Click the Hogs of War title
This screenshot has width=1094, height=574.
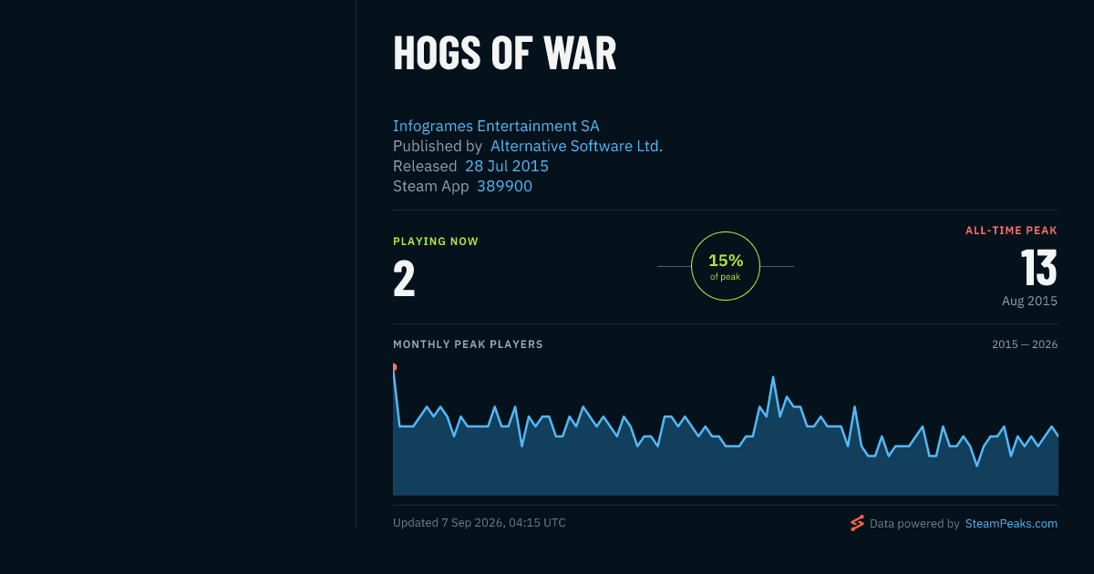click(x=504, y=54)
